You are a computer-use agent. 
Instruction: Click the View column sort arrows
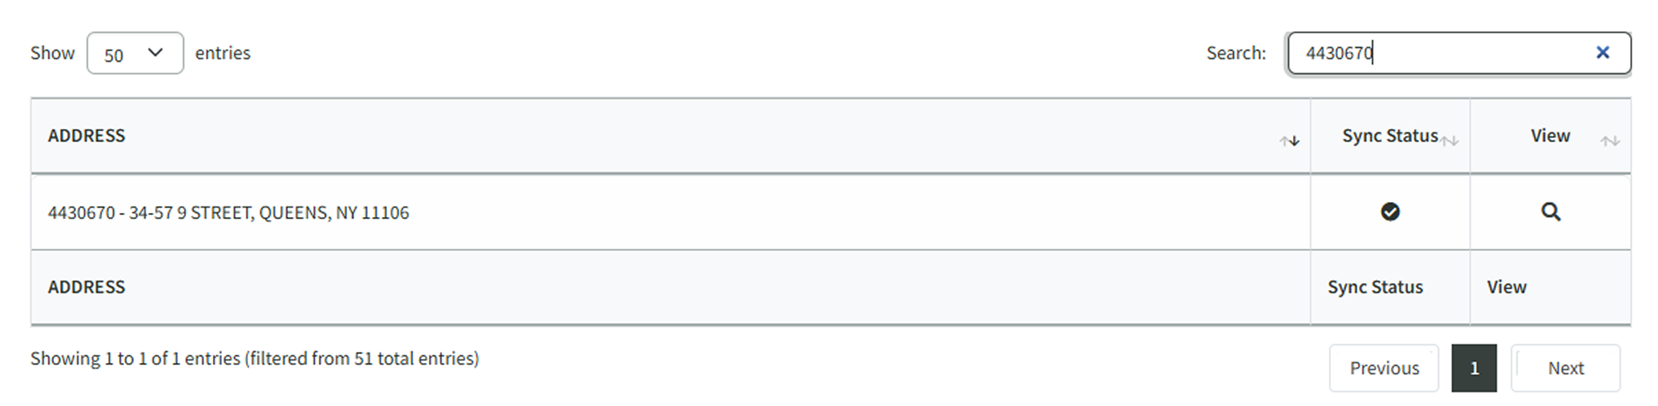tap(1610, 141)
